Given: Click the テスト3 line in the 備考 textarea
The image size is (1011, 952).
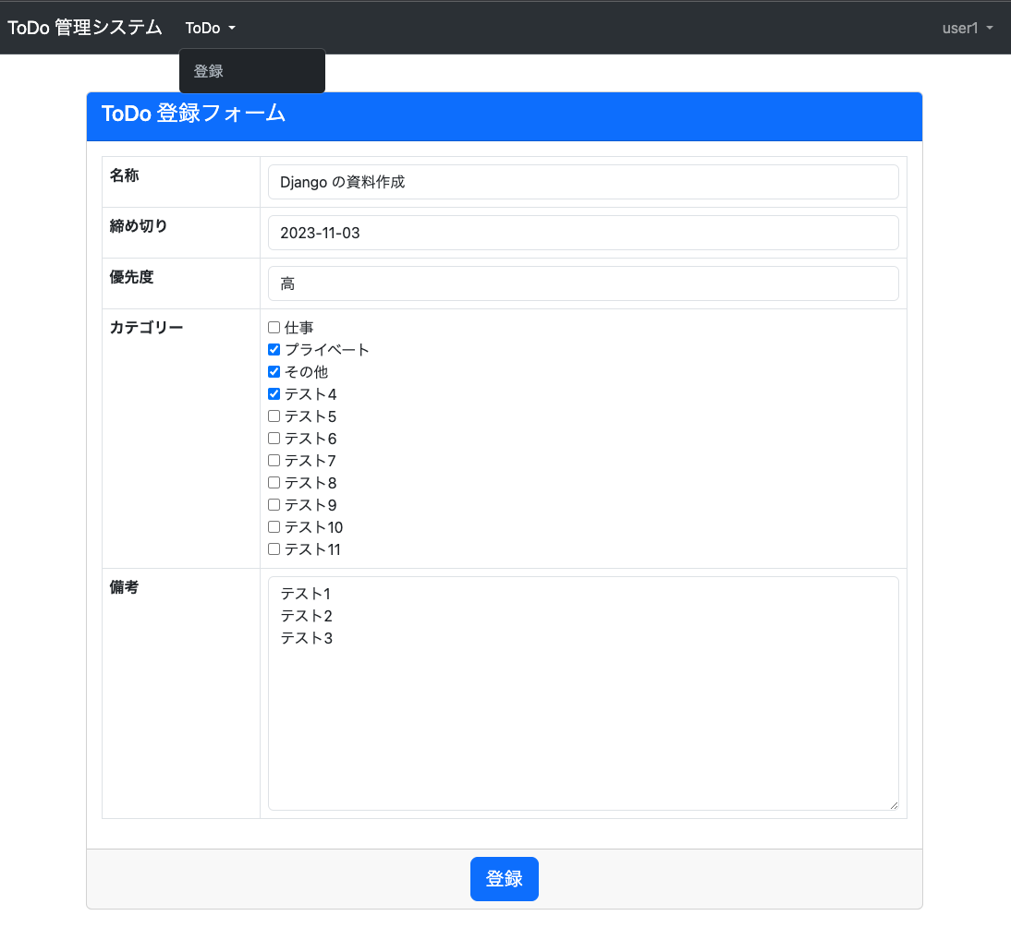Looking at the screenshot, I should pos(306,638).
